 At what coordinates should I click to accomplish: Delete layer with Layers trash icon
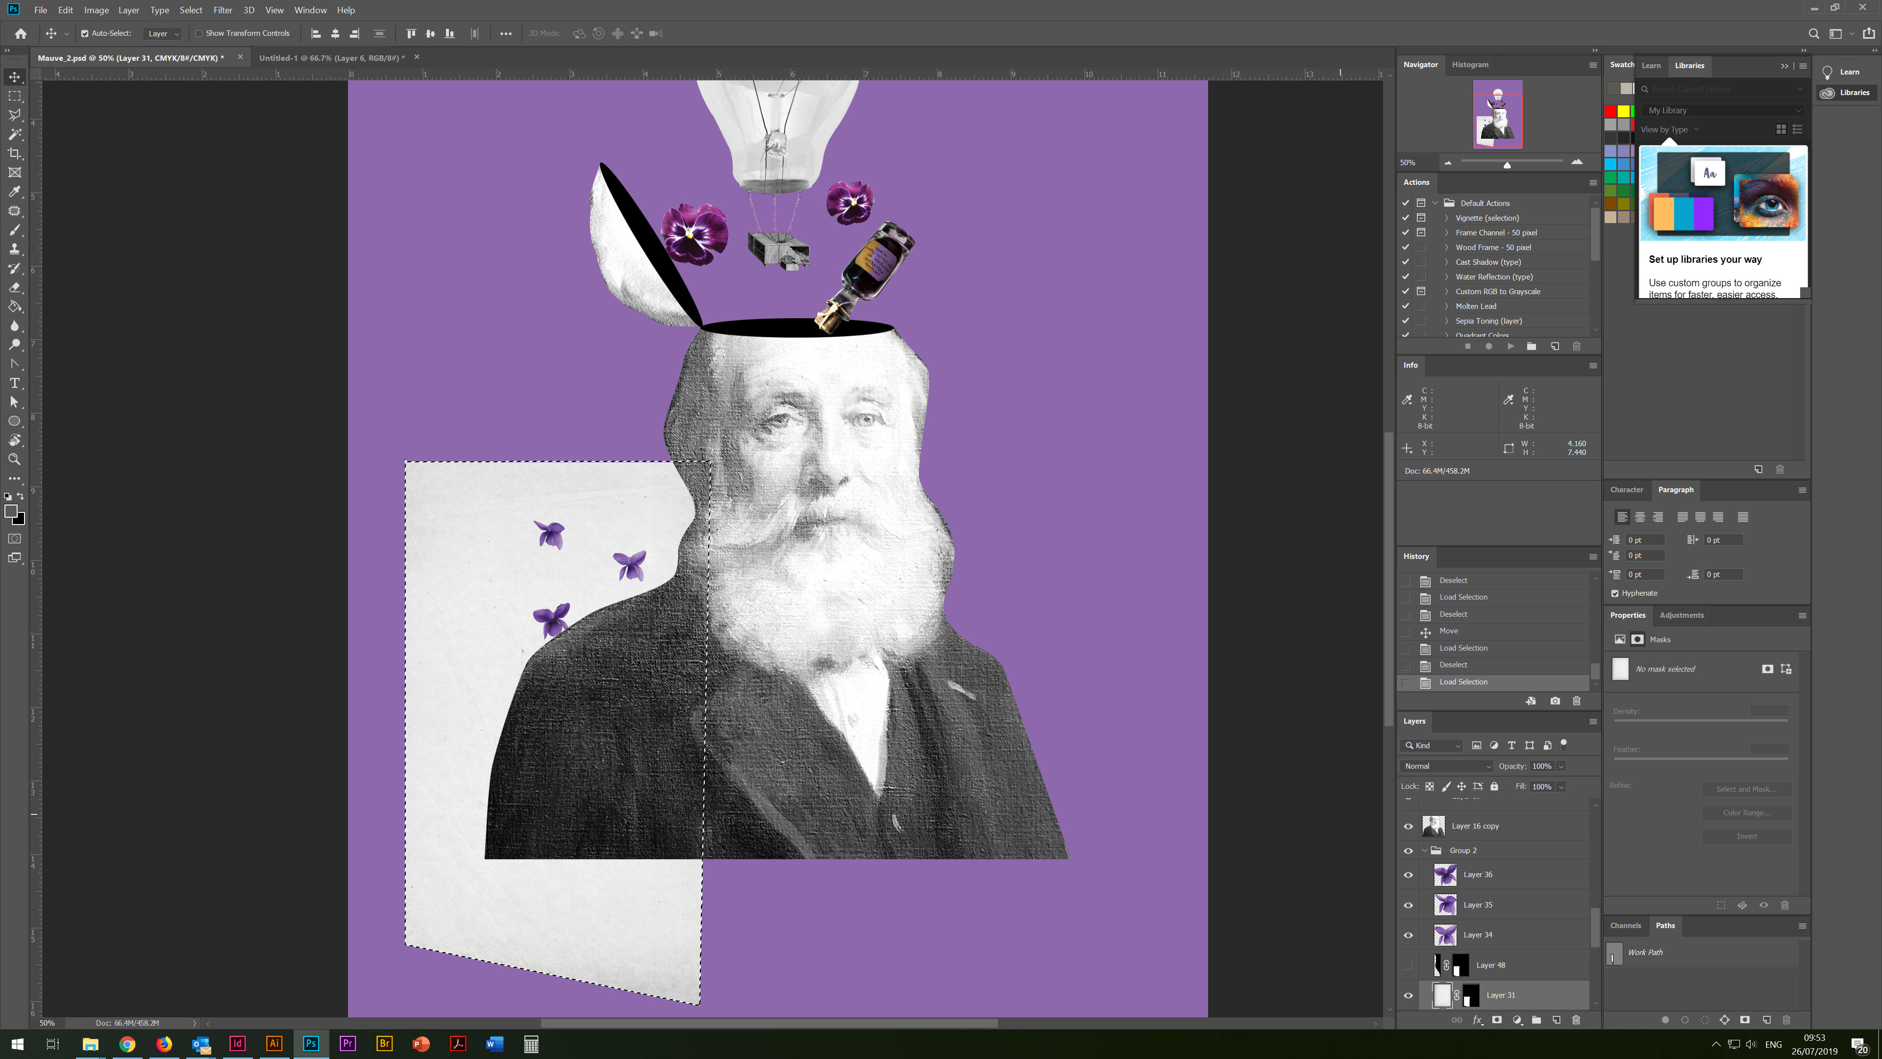coord(1576,1020)
